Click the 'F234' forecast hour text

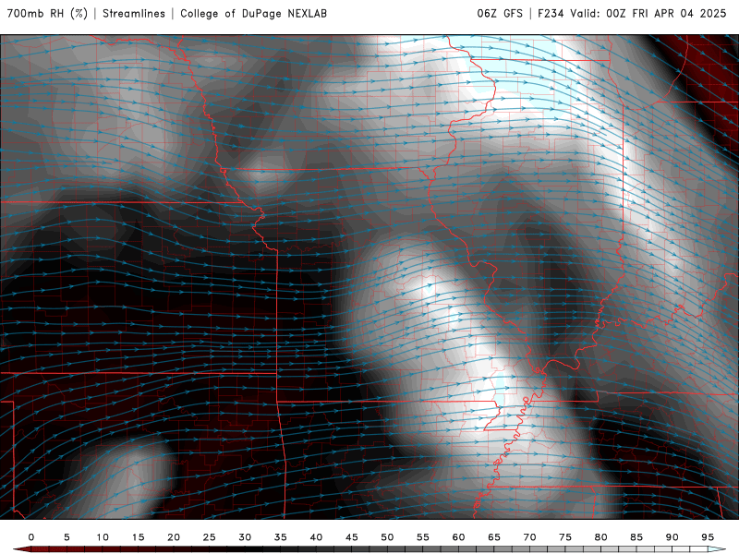[551, 13]
